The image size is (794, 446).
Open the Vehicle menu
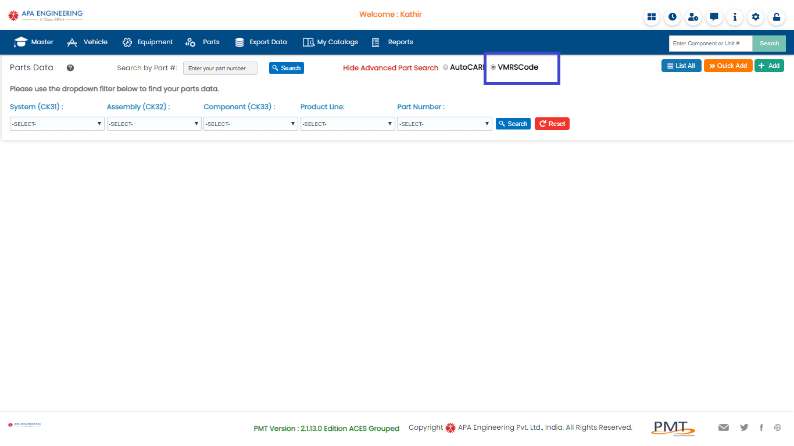[x=88, y=42]
